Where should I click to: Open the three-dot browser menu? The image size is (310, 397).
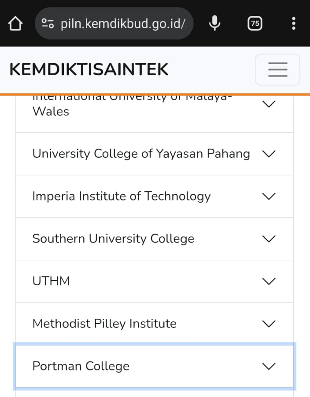tap(294, 23)
